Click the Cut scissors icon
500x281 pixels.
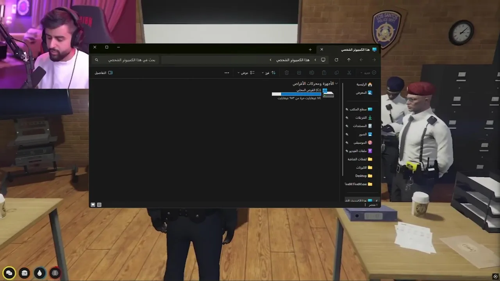click(349, 73)
